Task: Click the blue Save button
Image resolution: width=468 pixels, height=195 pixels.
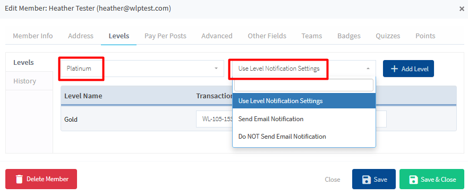Action: [374, 179]
